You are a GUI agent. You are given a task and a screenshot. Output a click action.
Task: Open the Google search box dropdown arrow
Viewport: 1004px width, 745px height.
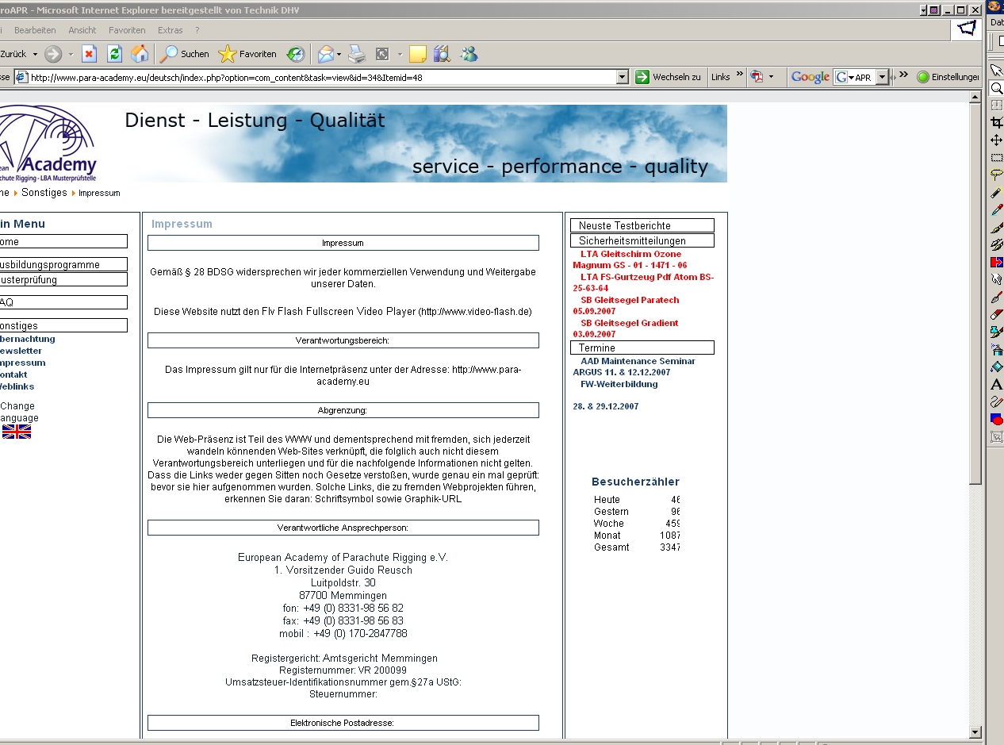(x=882, y=77)
